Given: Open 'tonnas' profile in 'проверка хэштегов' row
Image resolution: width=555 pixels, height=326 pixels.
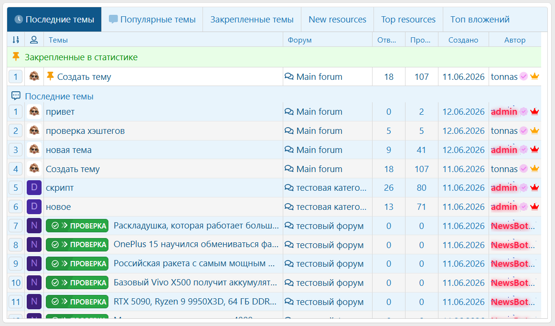Looking at the screenshot, I should pos(504,131).
